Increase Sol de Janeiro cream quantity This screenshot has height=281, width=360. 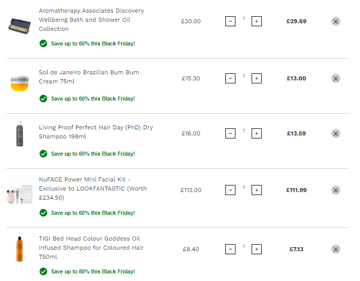pyautogui.click(x=257, y=78)
